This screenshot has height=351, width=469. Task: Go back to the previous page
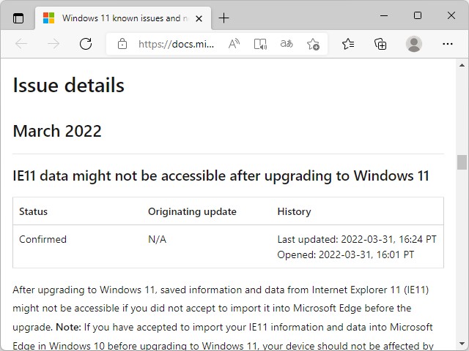tap(21, 44)
